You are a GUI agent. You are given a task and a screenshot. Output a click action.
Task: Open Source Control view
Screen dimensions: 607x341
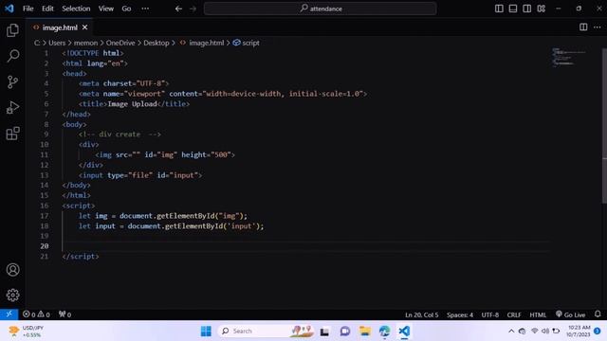tap(12, 81)
